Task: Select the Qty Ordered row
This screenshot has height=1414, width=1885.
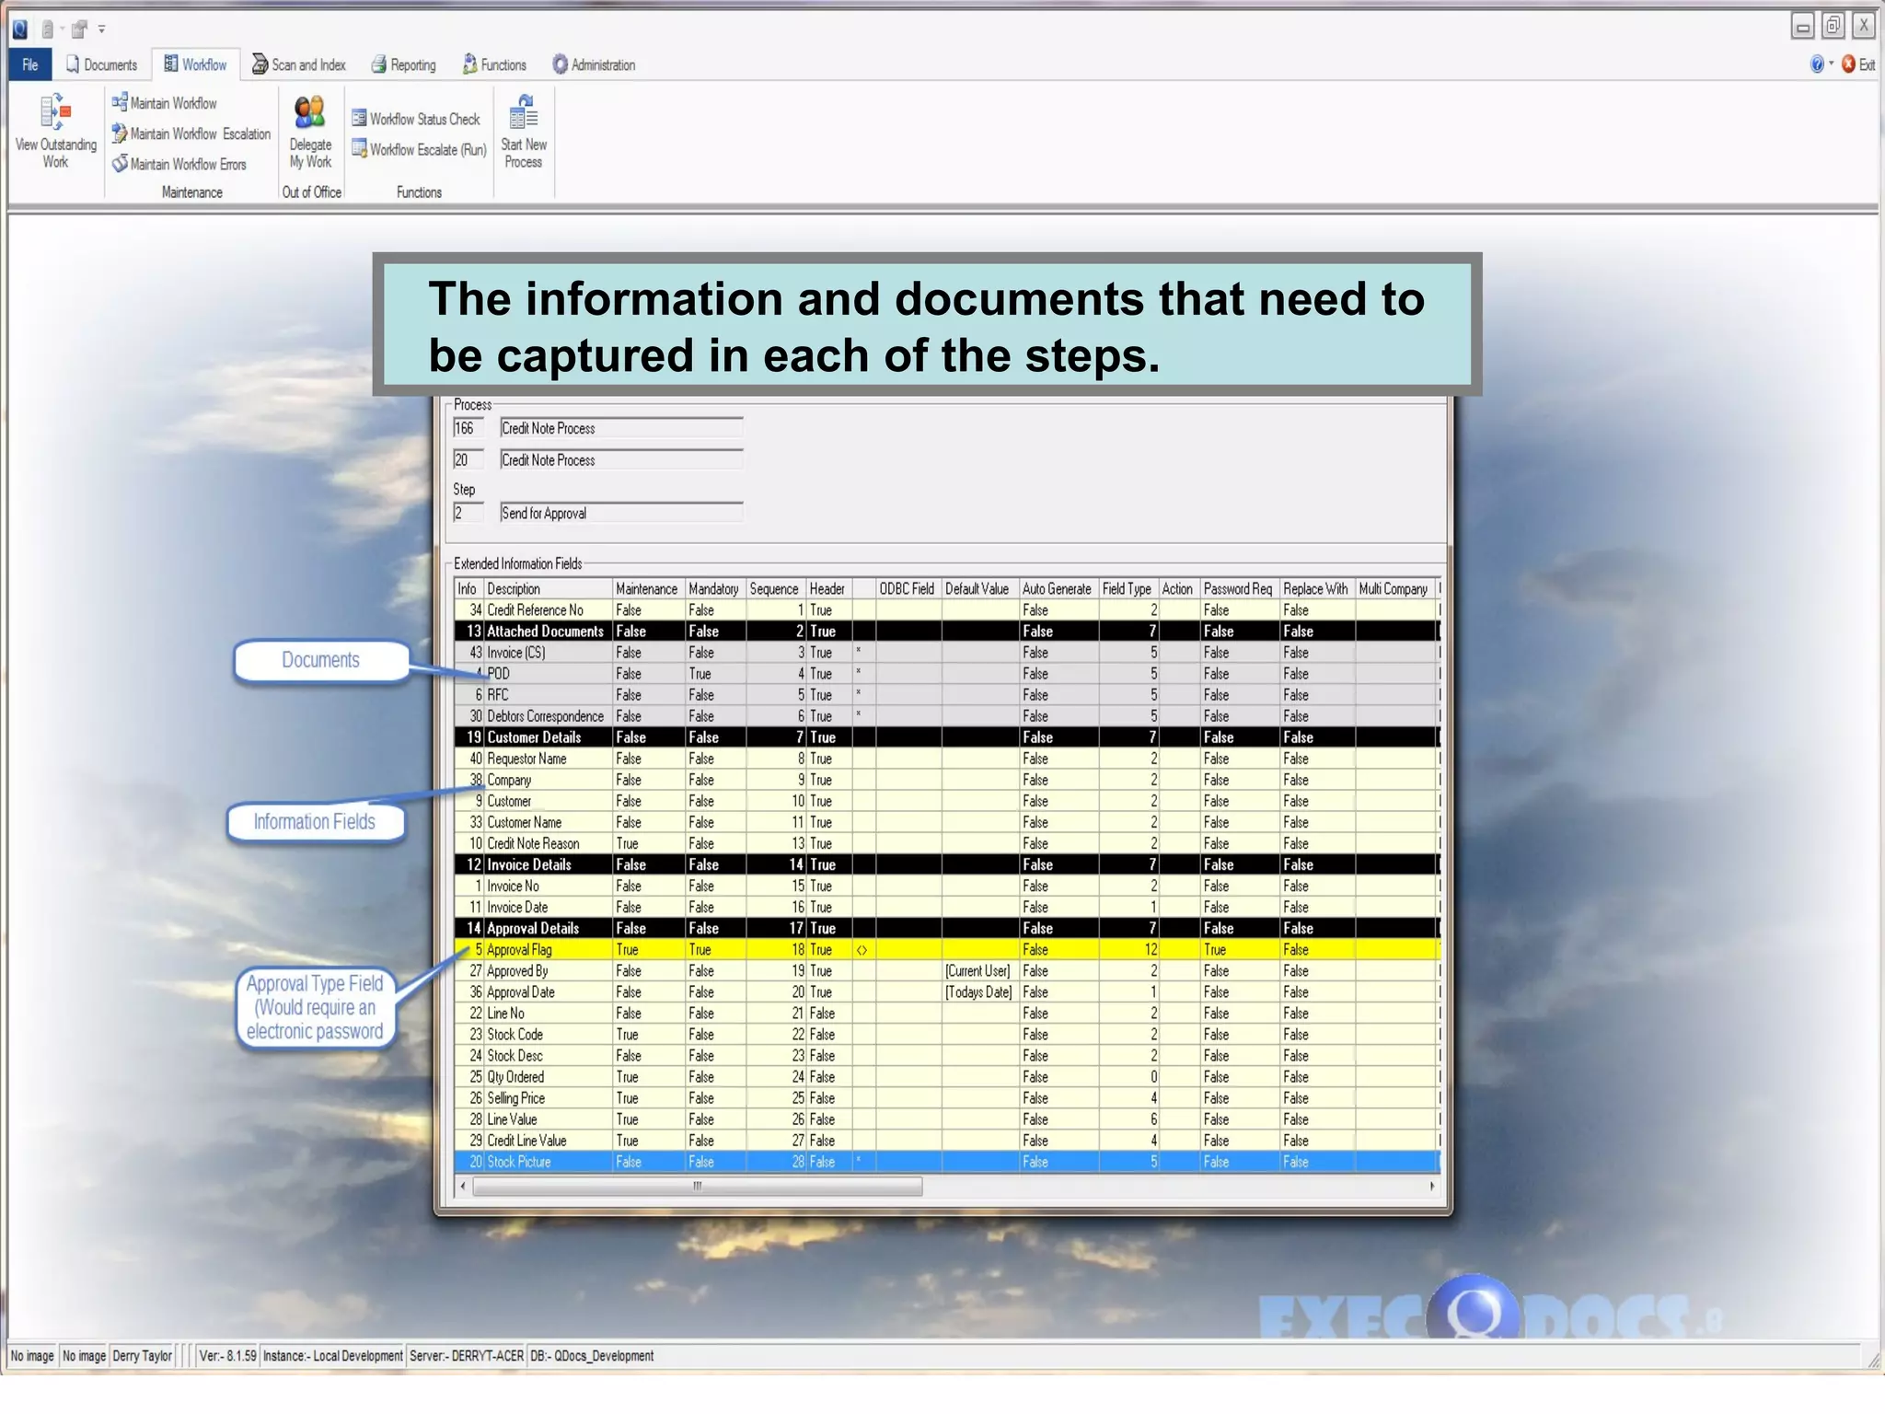Action: click(x=946, y=1076)
